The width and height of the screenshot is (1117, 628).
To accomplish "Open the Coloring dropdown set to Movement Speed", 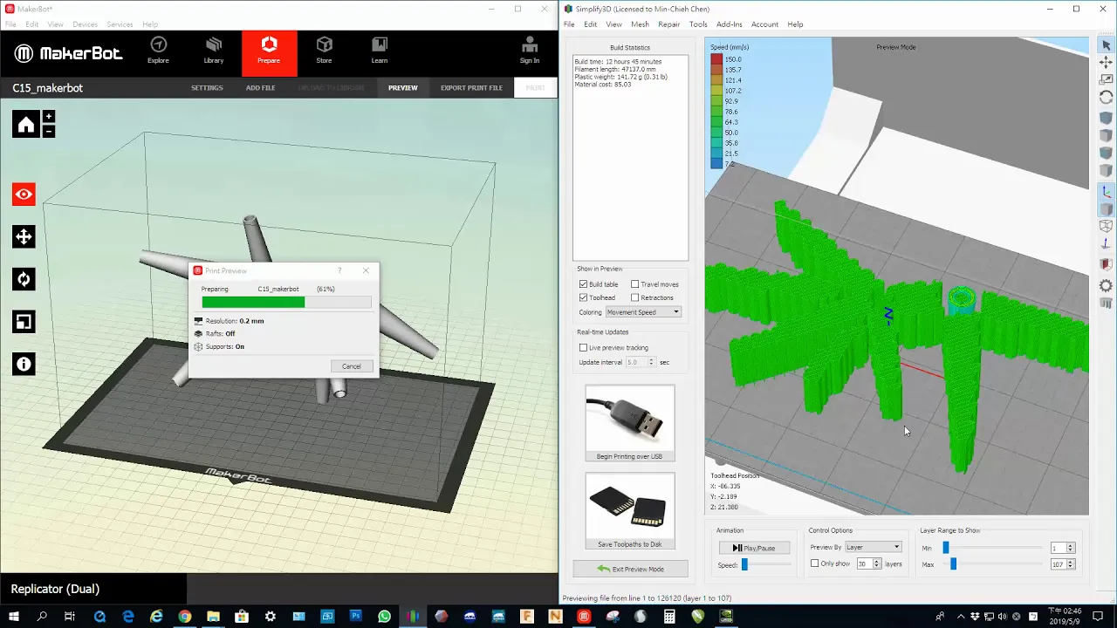I will point(643,312).
